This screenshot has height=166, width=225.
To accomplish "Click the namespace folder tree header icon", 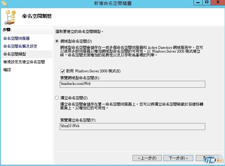I will pos(10,17).
